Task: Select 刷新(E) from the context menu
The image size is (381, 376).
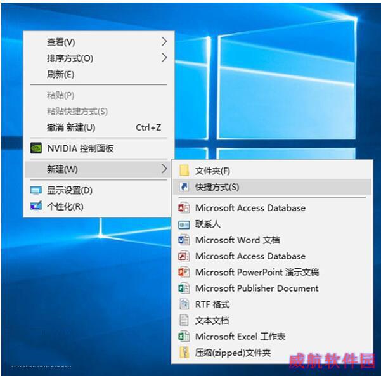Action: [x=99, y=74]
